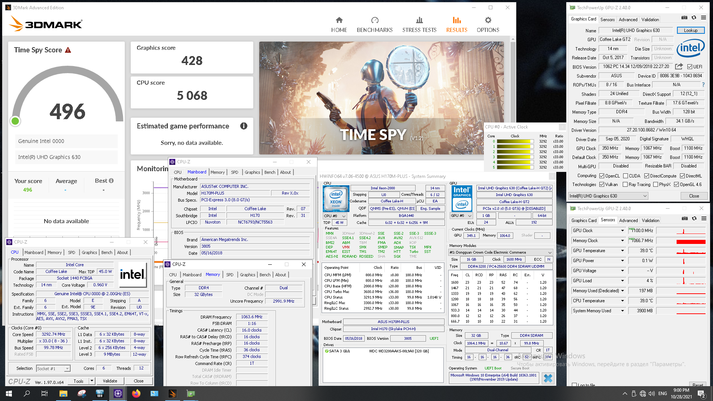Toggle the UEFI checkbox

(x=690, y=67)
